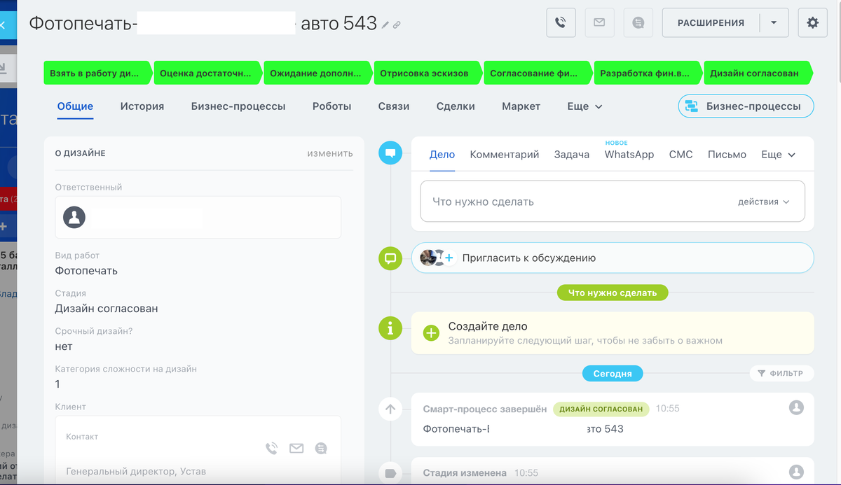The height and width of the screenshot is (485, 841).
Task: Click the blue back arrow button
Action: 4,25
